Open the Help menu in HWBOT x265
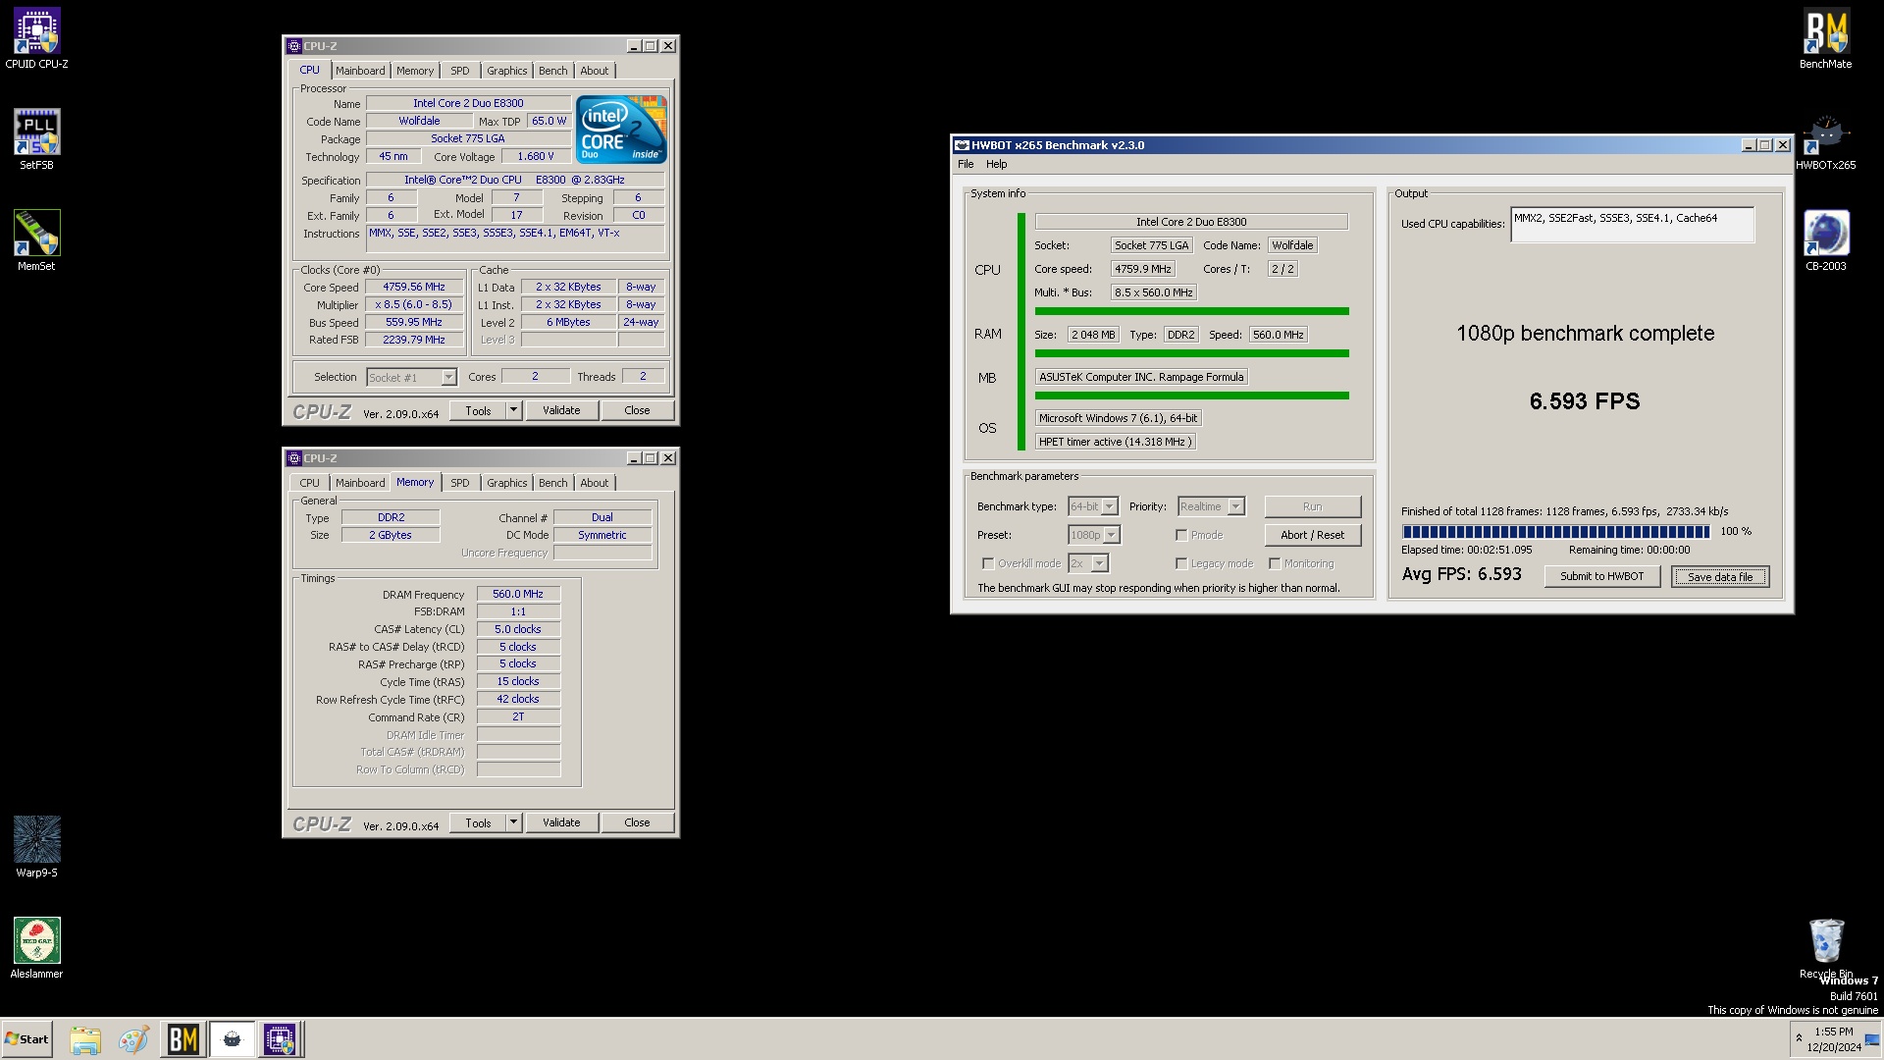This screenshot has width=1884, height=1060. [x=997, y=164]
